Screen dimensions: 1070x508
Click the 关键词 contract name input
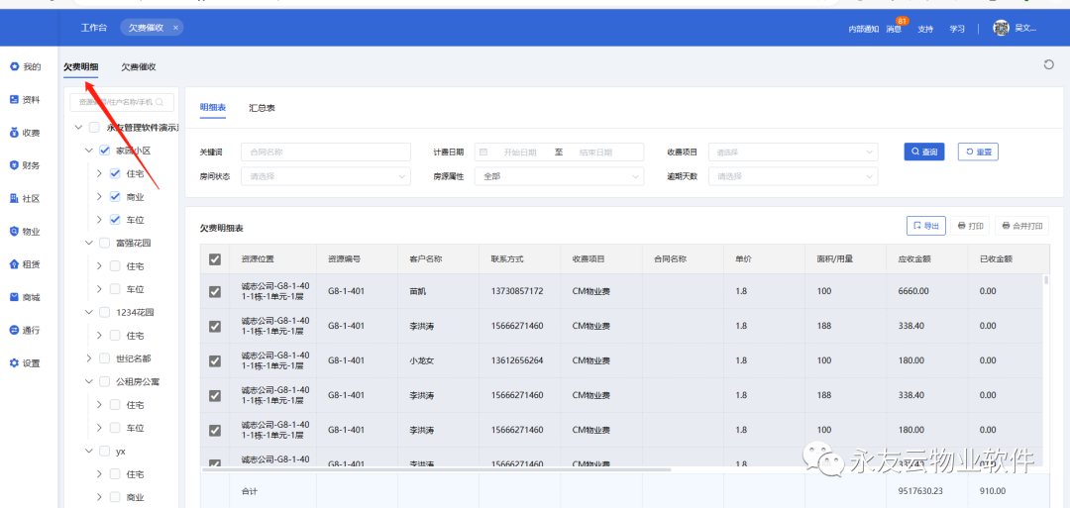[326, 152]
